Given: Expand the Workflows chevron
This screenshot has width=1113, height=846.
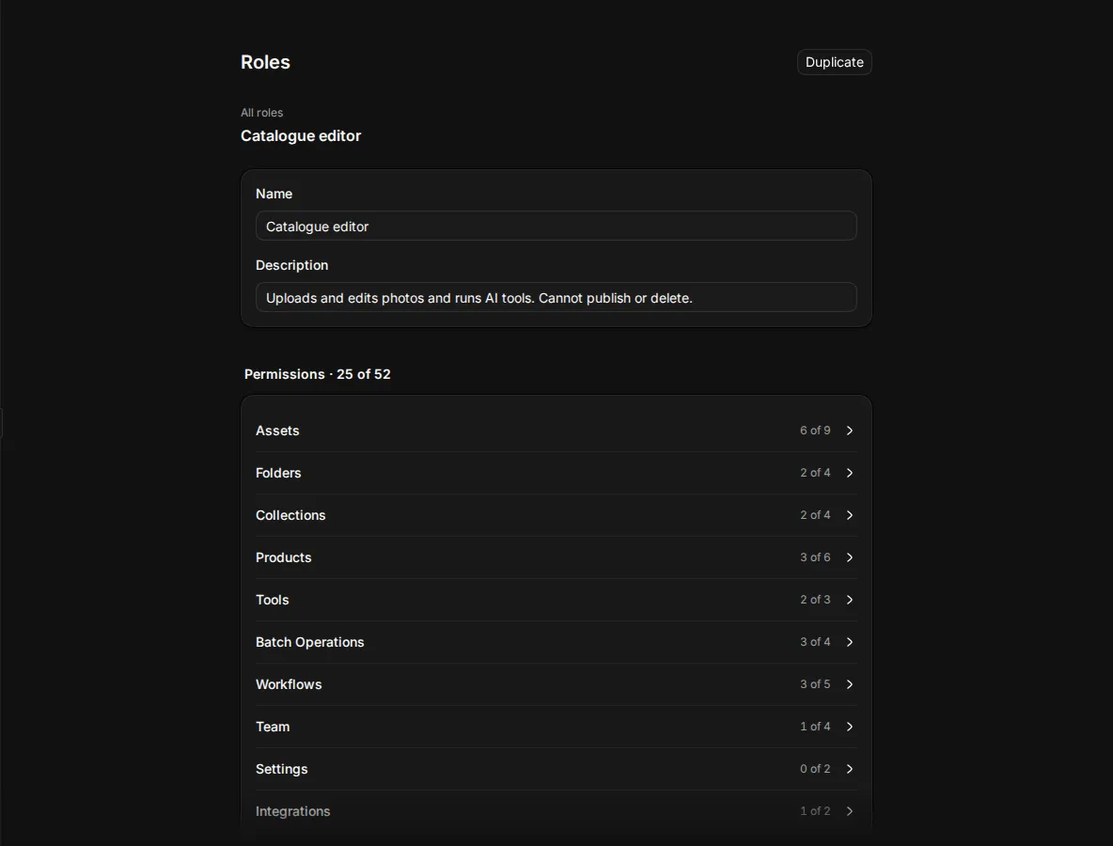Looking at the screenshot, I should [850, 684].
